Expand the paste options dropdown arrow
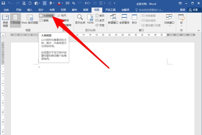202x135 pixels. [39, 3]
